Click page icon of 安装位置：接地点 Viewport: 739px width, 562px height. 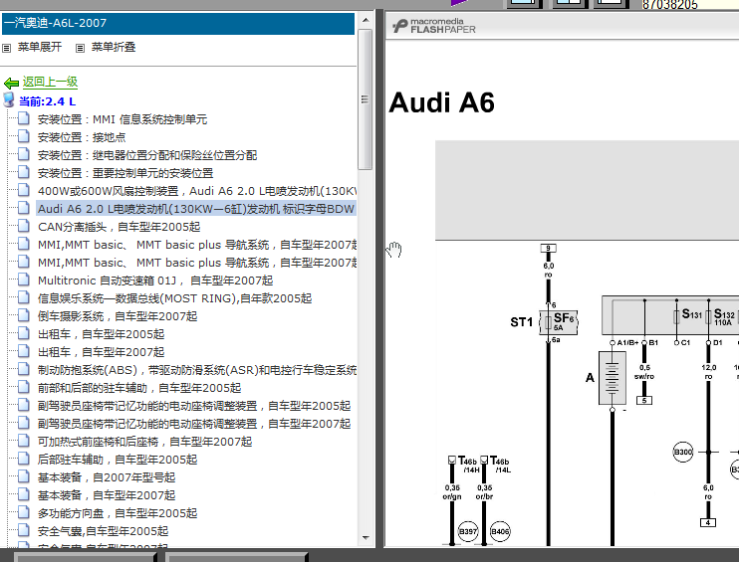click(24, 136)
